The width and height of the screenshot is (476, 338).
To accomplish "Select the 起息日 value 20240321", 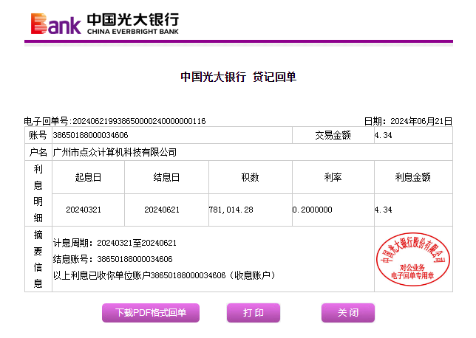I will click(84, 210).
